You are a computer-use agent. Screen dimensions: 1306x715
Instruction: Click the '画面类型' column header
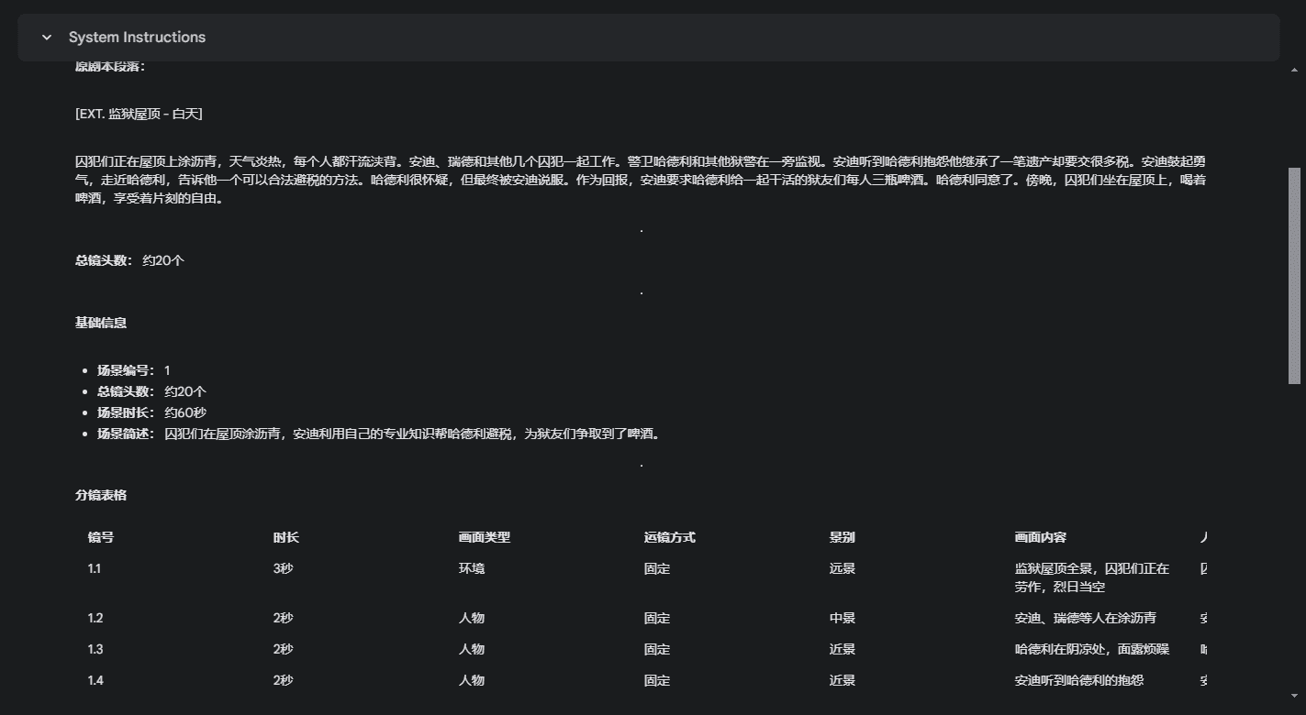[x=485, y=537]
